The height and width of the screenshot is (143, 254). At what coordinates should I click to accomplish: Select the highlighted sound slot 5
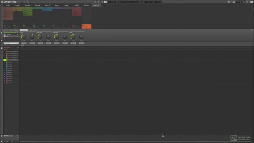[11, 60]
